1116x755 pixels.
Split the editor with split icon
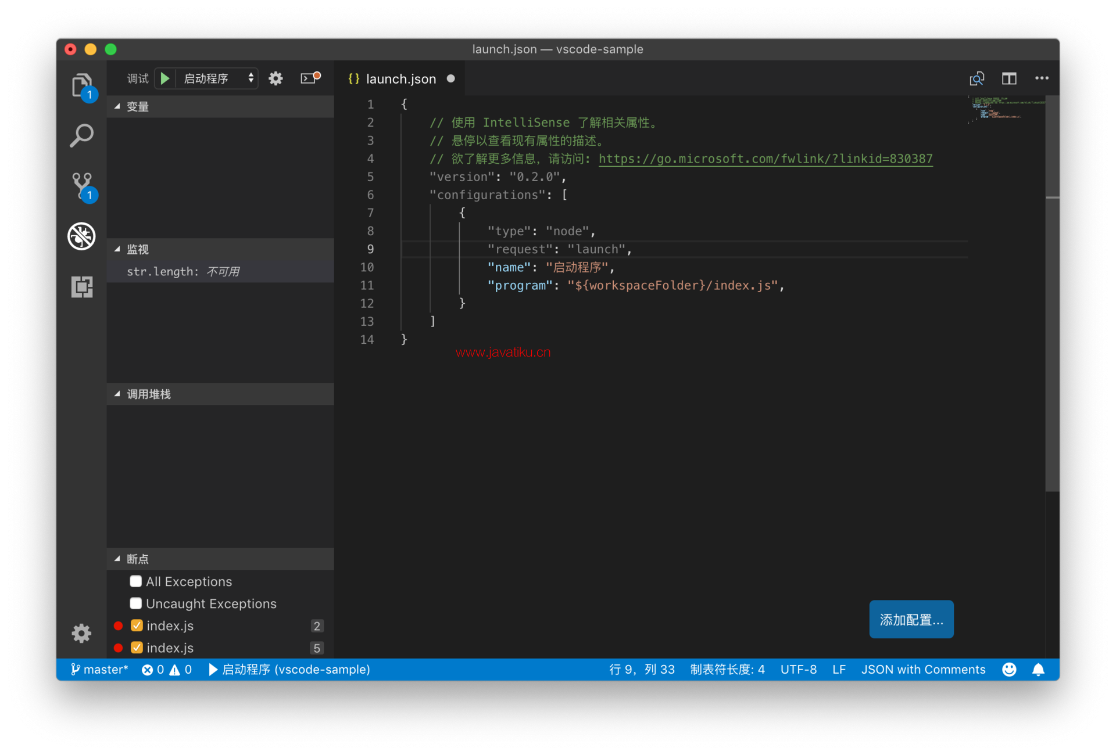[x=1009, y=78]
